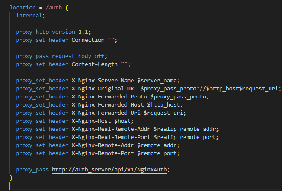Click the 'X-Nginx-Real-Remote-Addr' header
282x191 pixels.
tap(111, 129)
